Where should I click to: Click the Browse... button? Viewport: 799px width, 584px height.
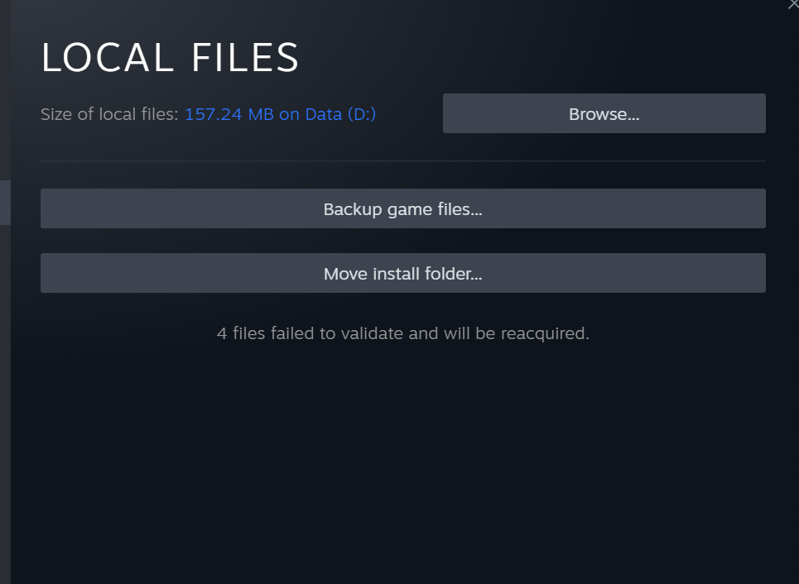pos(604,113)
